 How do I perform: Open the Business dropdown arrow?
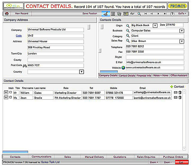(x=182, y=31)
